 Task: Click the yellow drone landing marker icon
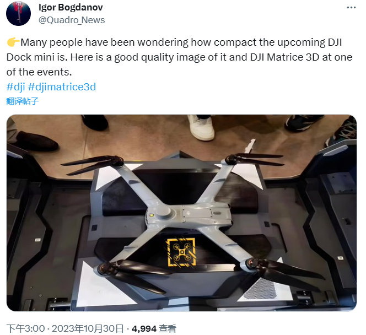coord(181,252)
